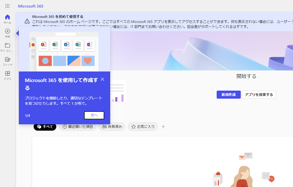This screenshot has width=293, height=187.
Task: Open マイ コンテンツ folder icon
Action: (8, 47)
